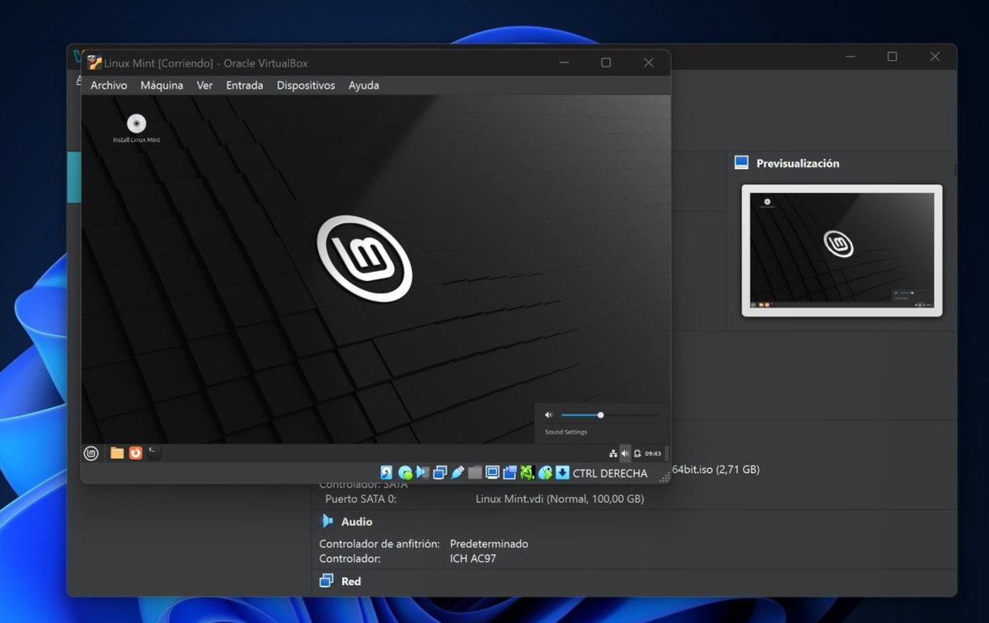Mute audio using the Mint tray speaker icon
Viewport: 989px width, 623px height.
point(625,453)
